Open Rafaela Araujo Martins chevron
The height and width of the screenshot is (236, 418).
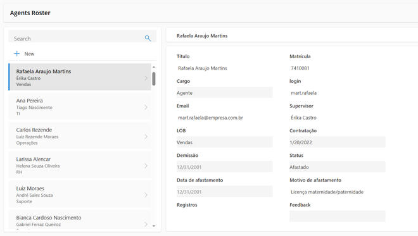(146, 78)
